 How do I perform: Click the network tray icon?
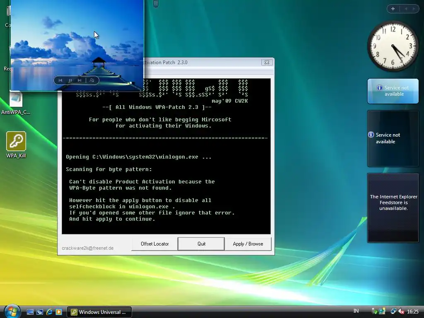393,311
